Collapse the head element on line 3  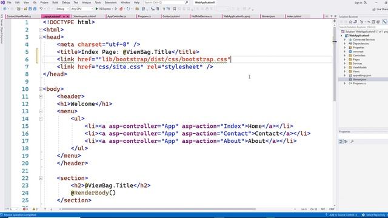(41, 37)
